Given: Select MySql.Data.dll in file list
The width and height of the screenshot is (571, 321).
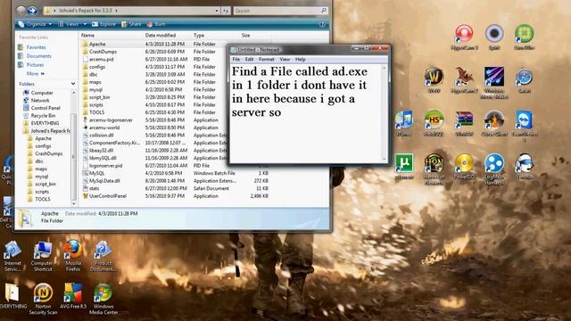Looking at the screenshot, I should tap(101, 181).
